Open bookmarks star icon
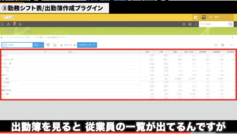The height and width of the screenshot is (134, 237). coord(20,24)
